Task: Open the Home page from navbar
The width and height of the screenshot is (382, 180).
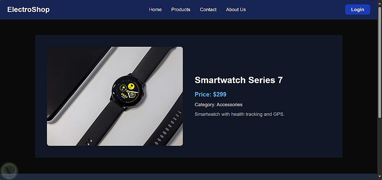Action: 155,10
